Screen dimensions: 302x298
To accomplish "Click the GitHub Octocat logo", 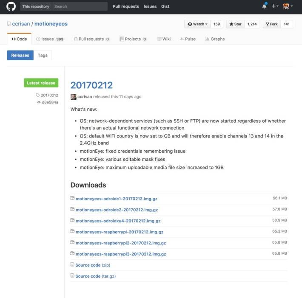I will (11, 6).
